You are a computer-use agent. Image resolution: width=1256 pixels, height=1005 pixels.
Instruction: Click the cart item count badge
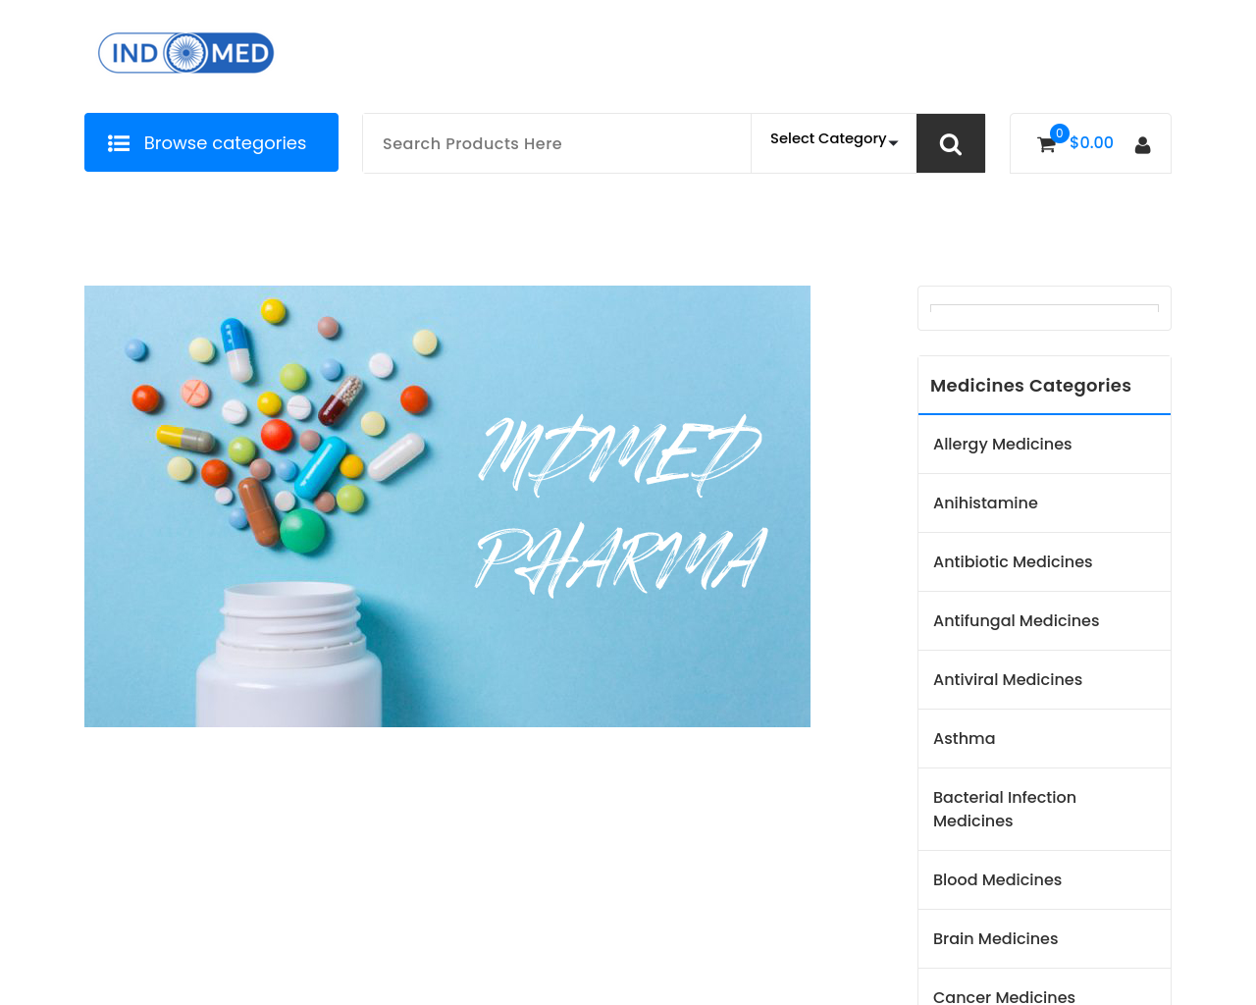pos(1059,133)
